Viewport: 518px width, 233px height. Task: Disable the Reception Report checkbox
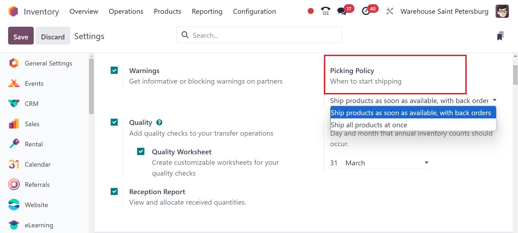(114, 192)
